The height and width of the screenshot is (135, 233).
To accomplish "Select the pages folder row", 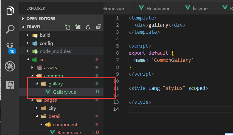I will tap(62, 100).
